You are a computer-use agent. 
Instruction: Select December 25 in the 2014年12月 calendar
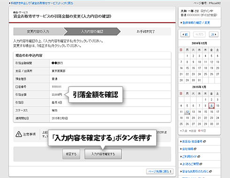206,74
